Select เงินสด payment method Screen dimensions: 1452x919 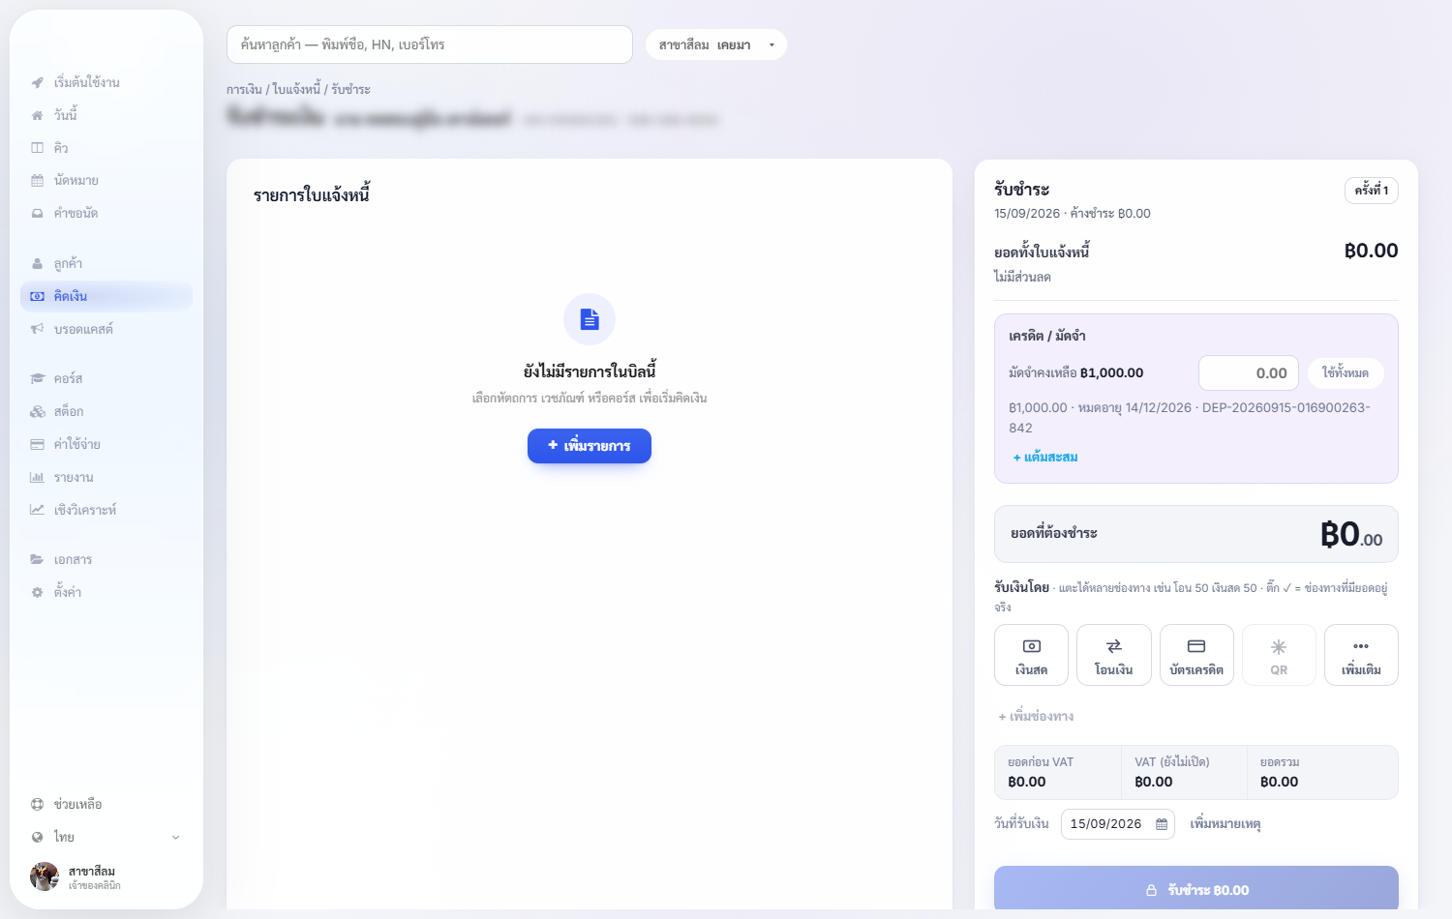(1032, 655)
